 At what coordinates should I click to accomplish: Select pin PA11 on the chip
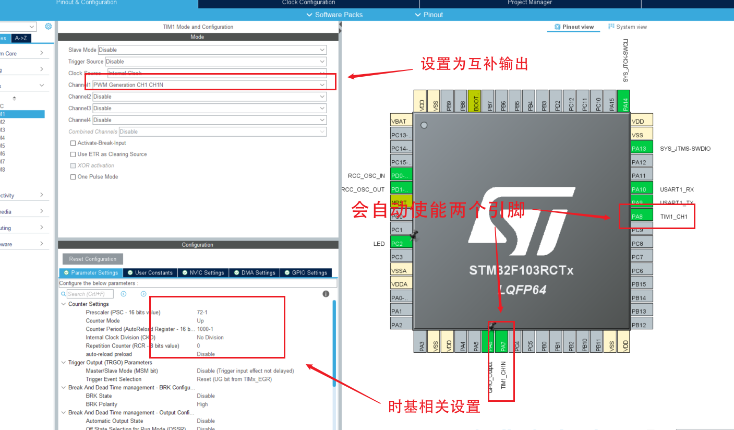(x=642, y=175)
